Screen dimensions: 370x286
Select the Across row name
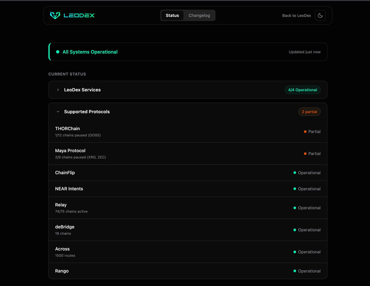pos(62,249)
